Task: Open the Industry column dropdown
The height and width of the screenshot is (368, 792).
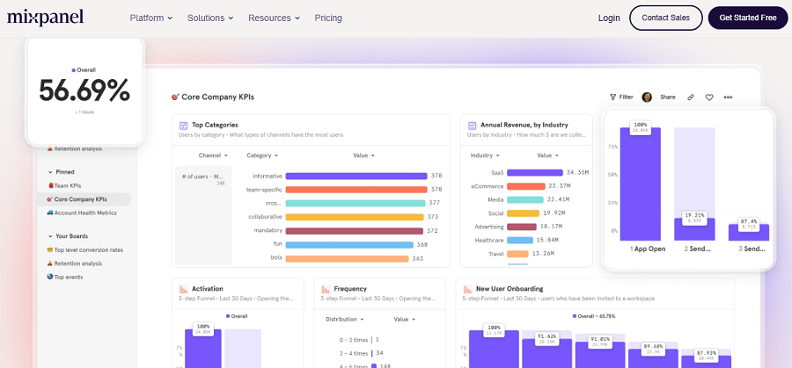Action: 485,155
